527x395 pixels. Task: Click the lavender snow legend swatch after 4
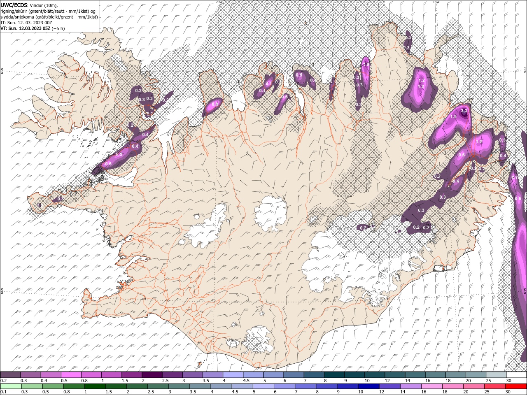point(233,375)
